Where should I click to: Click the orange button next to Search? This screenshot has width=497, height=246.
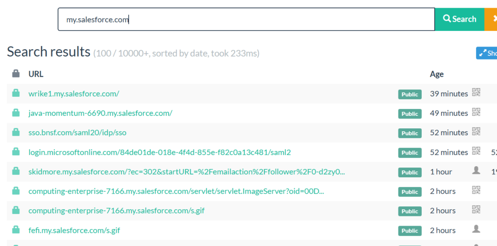pos(491,19)
